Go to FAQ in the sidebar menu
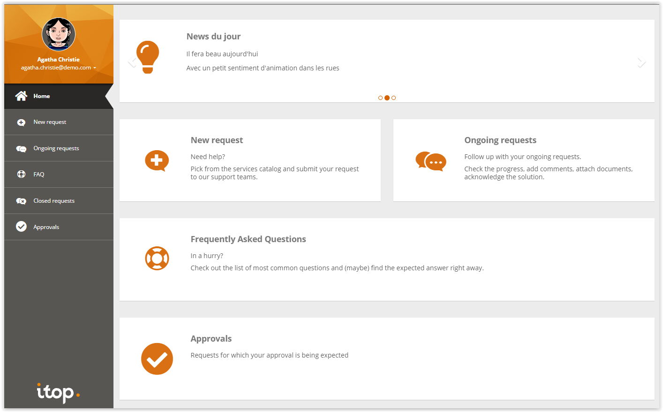 pyautogui.click(x=39, y=175)
